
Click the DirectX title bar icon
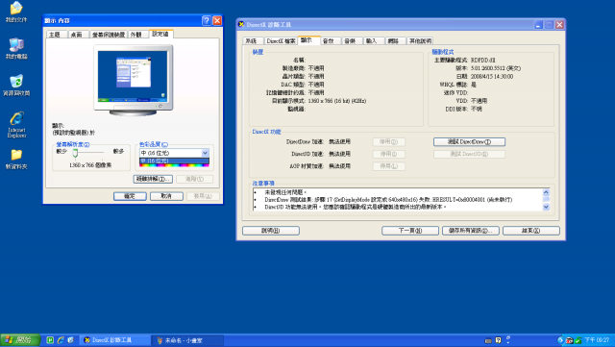click(x=241, y=24)
